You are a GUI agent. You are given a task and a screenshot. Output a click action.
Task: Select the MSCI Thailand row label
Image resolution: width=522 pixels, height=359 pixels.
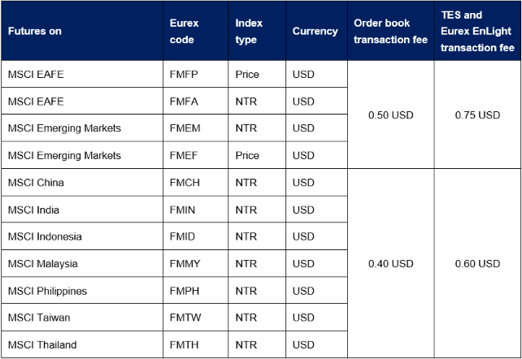pos(42,345)
